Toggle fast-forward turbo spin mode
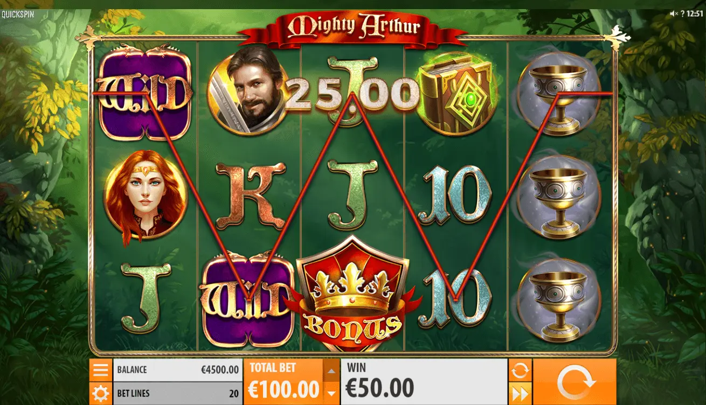This screenshot has height=405, width=706. (520, 394)
